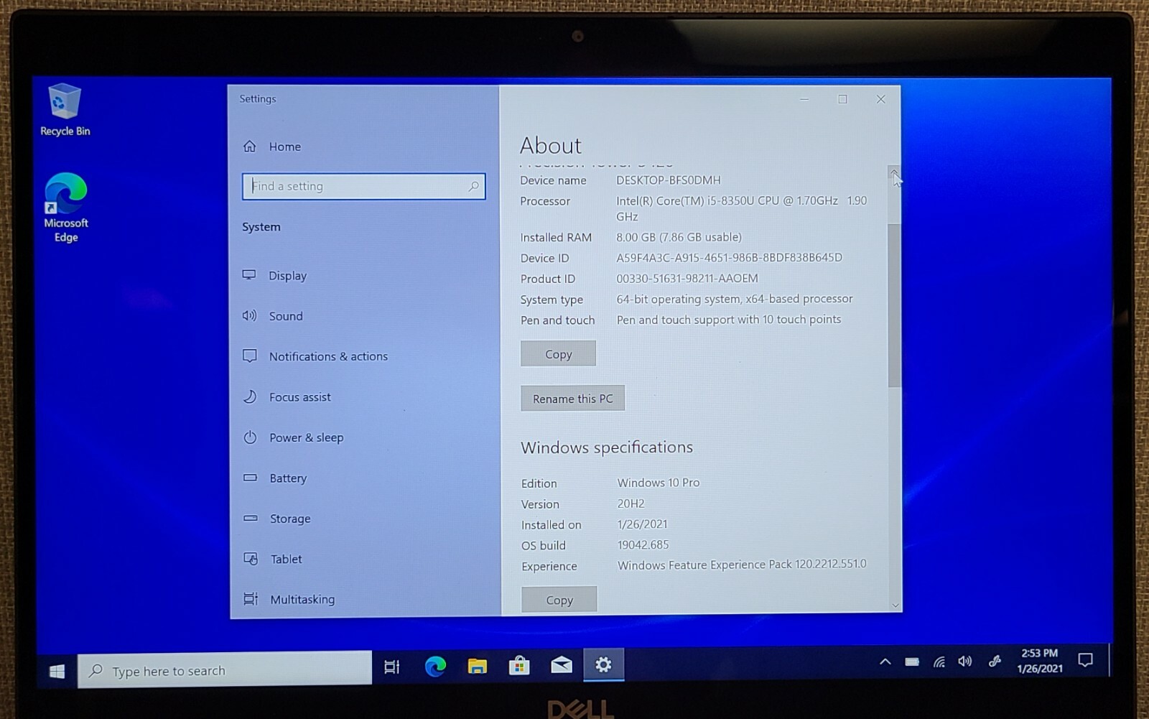Open Task View from the taskbar
The width and height of the screenshot is (1149, 719).
pyautogui.click(x=391, y=667)
